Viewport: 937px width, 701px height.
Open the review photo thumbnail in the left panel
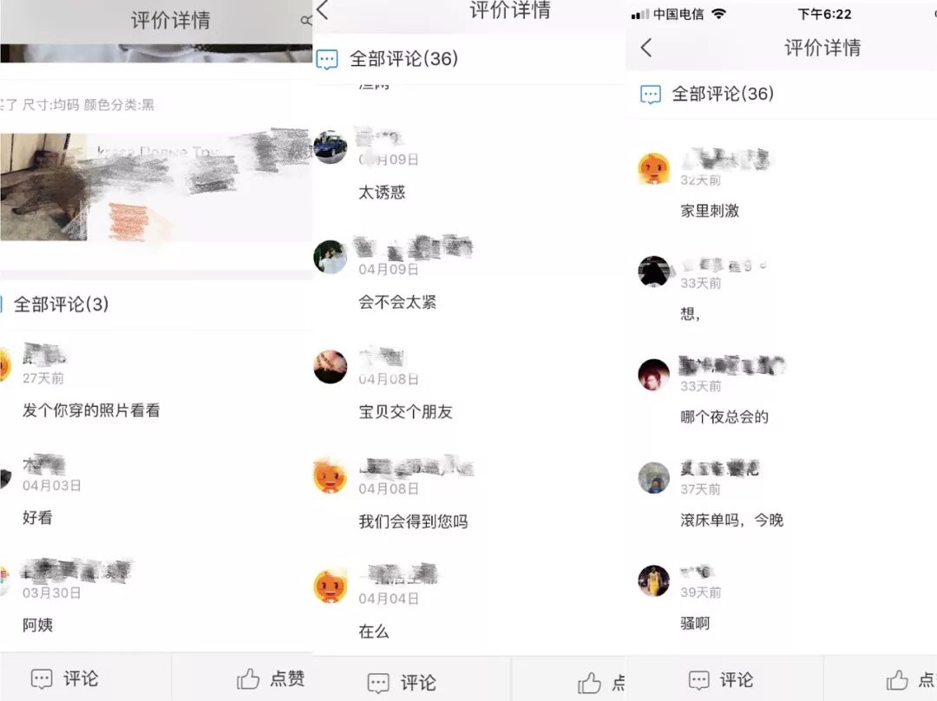pos(43,187)
